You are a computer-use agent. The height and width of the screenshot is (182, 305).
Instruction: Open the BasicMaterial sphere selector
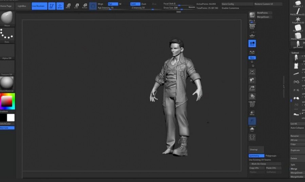(x=7, y=84)
